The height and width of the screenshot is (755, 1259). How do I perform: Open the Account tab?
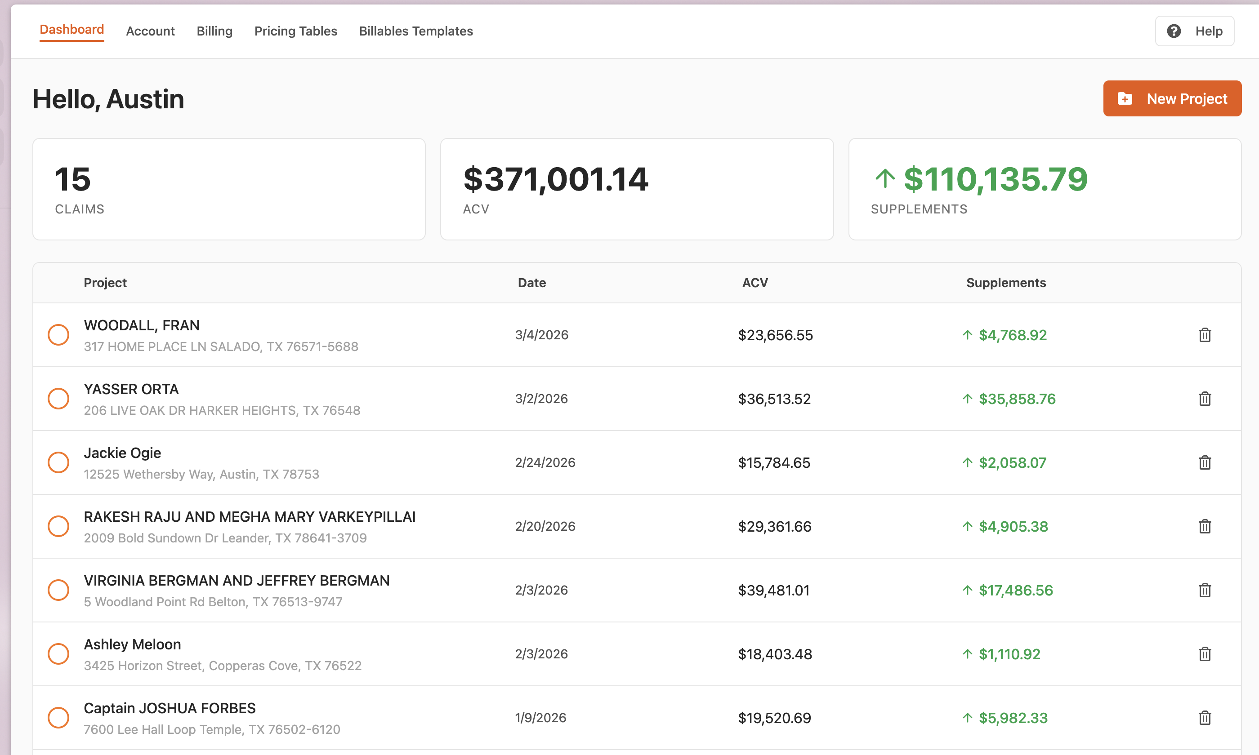(x=150, y=31)
